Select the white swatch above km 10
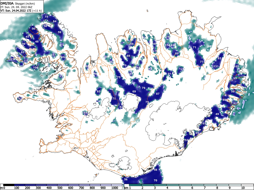Screen dimensions: 254x190 point(247,185)
